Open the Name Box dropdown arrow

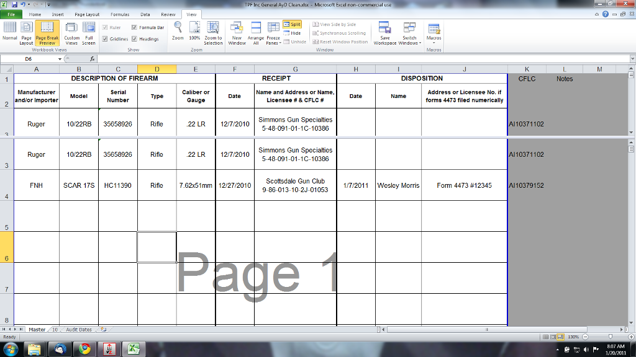click(60, 59)
